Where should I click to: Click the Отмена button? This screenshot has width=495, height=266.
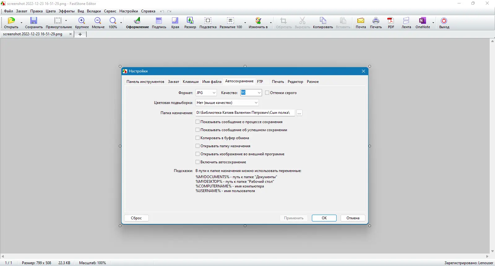point(353,218)
